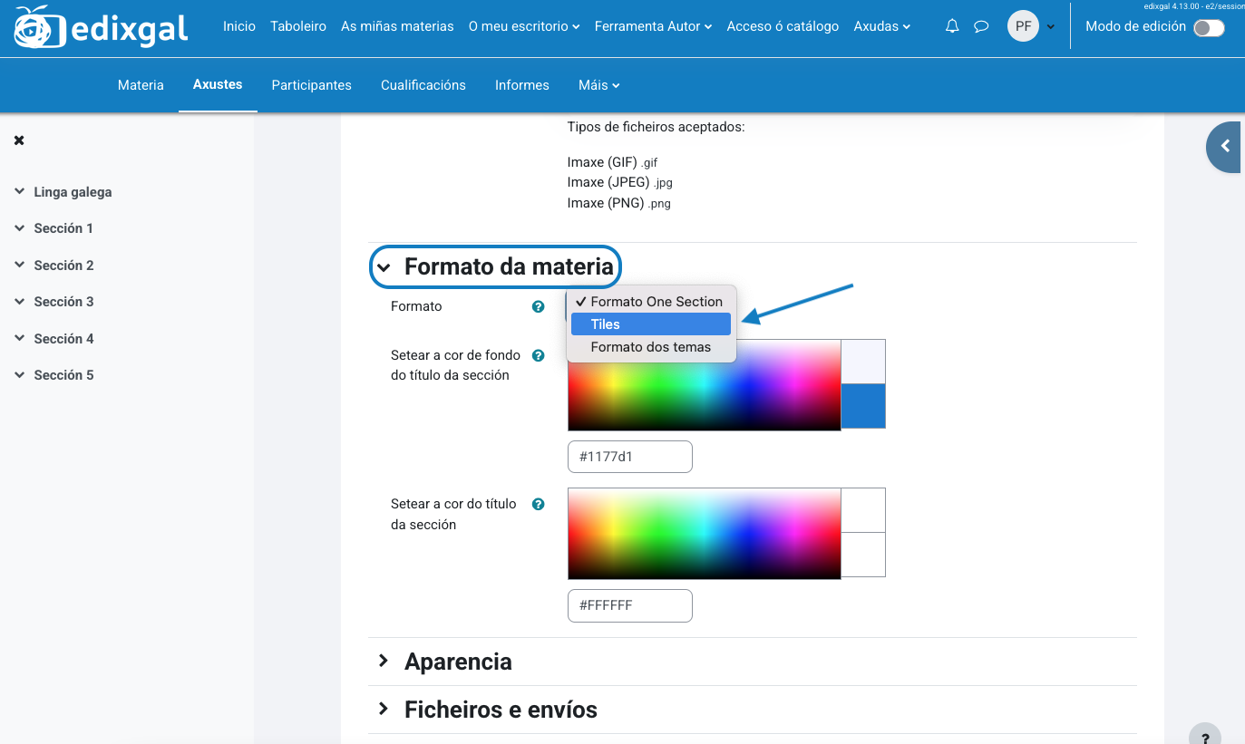Open the Máis menu
Image resolution: width=1245 pixels, height=744 pixels.
click(x=598, y=85)
